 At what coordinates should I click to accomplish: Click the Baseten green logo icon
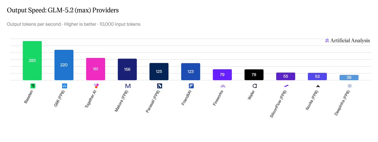click(x=32, y=86)
